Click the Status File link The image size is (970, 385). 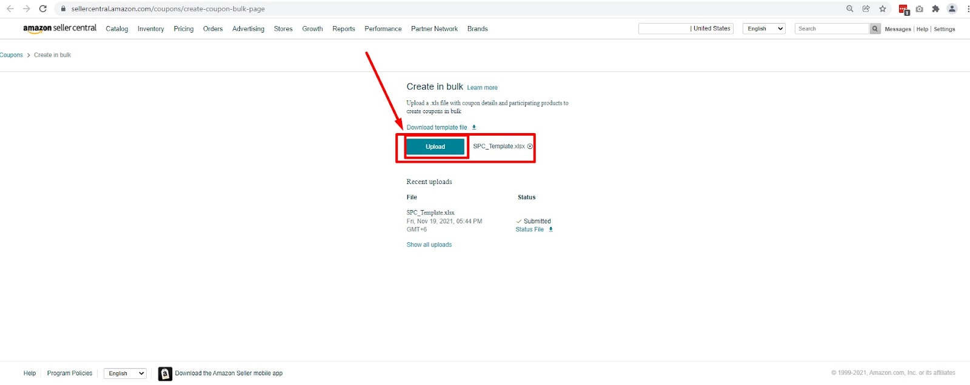click(x=529, y=229)
